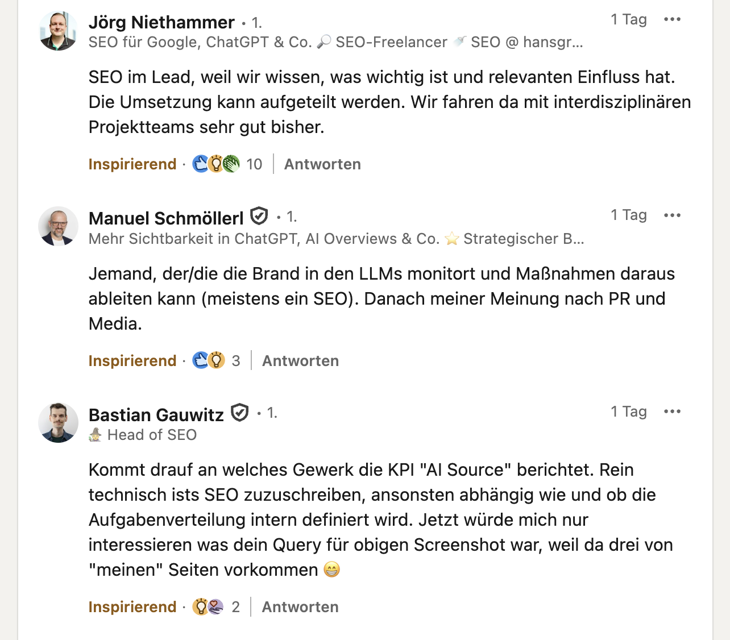Click Antworten under Manuel Schmöllerl's comment
The width and height of the screenshot is (730, 640).
click(300, 361)
